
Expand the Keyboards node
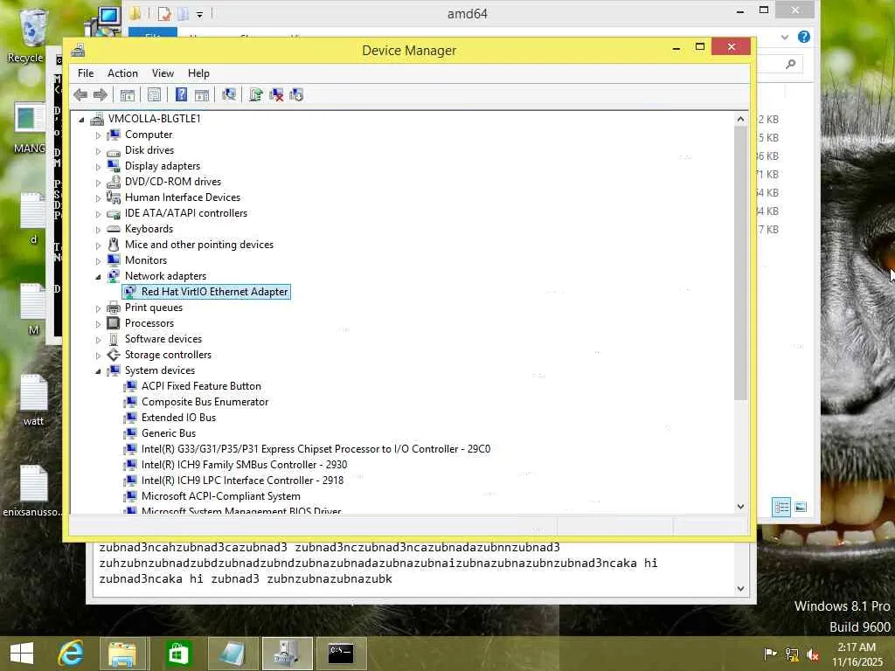pyautogui.click(x=98, y=230)
